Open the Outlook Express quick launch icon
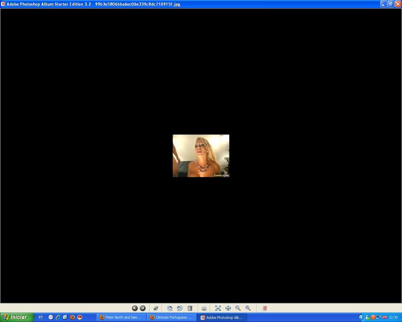The height and width of the screenshot is (322, 402). pos(65,317)
